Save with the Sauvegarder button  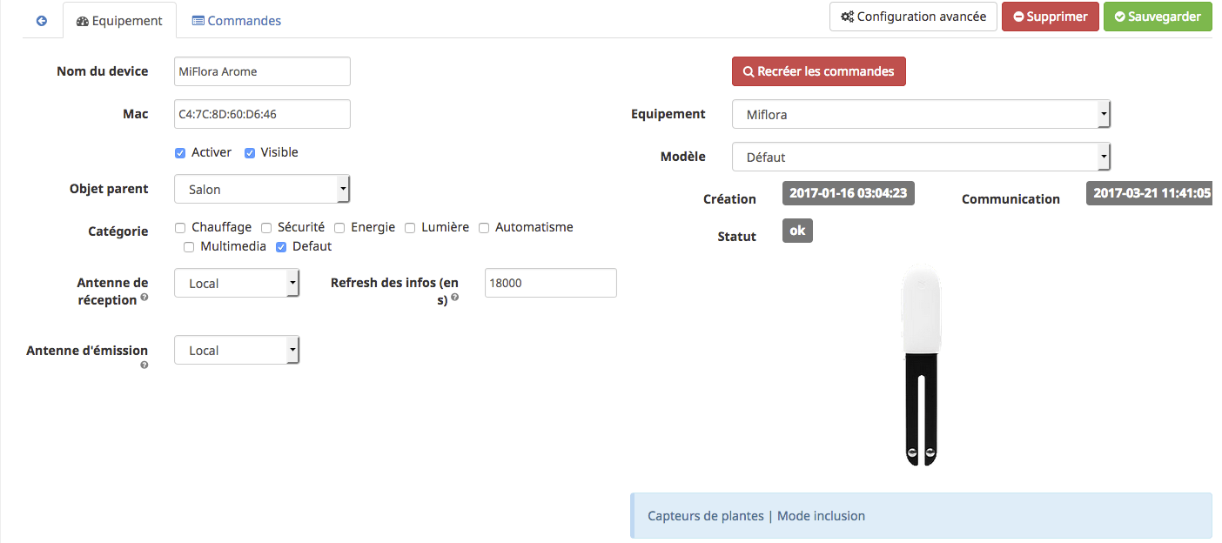(1158, 17)
